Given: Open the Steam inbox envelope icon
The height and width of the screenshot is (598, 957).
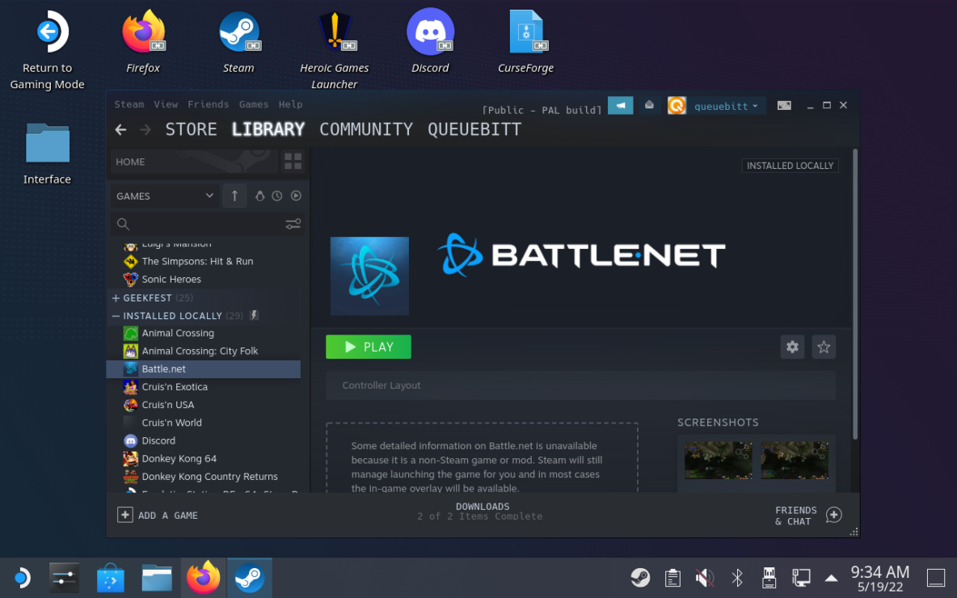Looking at the screenshot, I should pos(649,106).
